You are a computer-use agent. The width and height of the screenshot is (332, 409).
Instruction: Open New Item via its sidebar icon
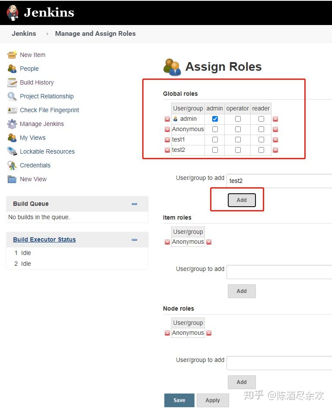pos(12,55)
